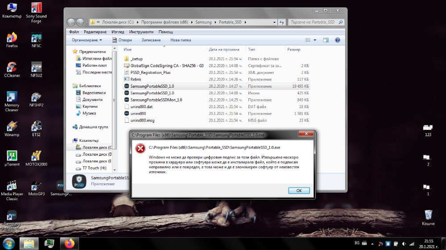Open the Изглед menu
Viewport: 446px width, 250px height.
click(x=118, y=32)
